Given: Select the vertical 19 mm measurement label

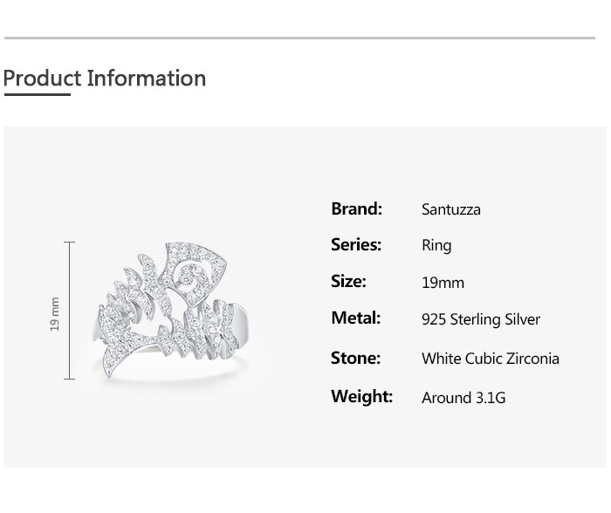Looking at the screenshot, I should coord(55,314).
